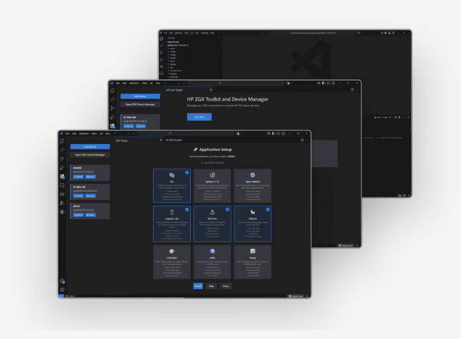Open the Manage gear icon in the activity bar

62,290
